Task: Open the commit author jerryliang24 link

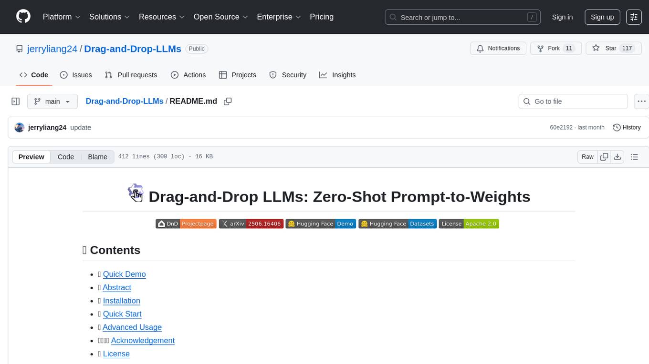Action: [x=47, y=128]
